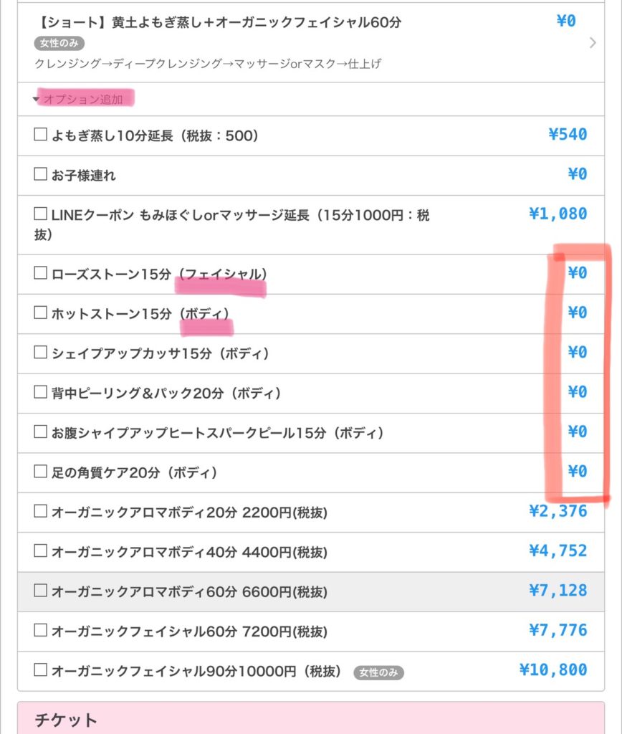Check よもぎ蒸し10分延長 option
The width and height of the screenshot is (622, 734).
pos(41,135)
